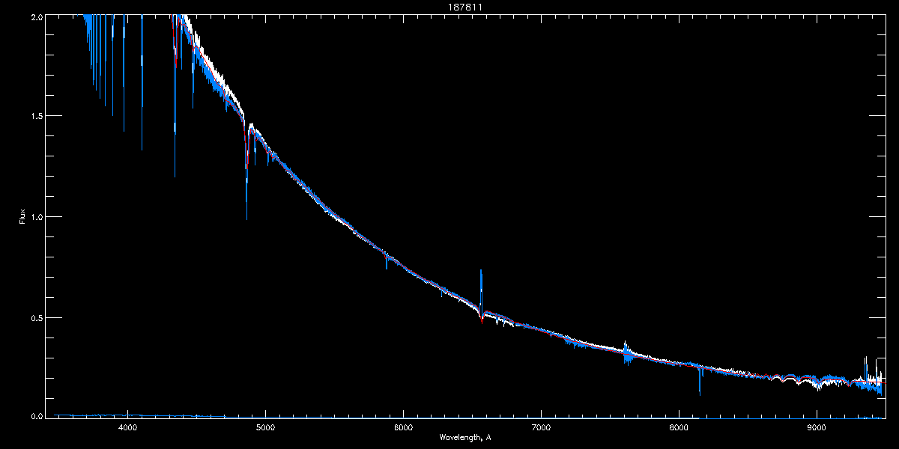Select the 6000 x-axis tick label
899x449 pixels.
(x=403, y=428)
